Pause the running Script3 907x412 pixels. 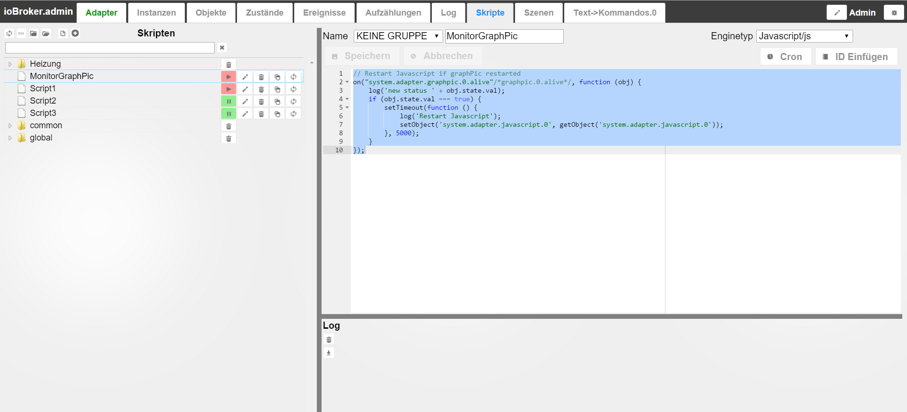click(228, 114)
